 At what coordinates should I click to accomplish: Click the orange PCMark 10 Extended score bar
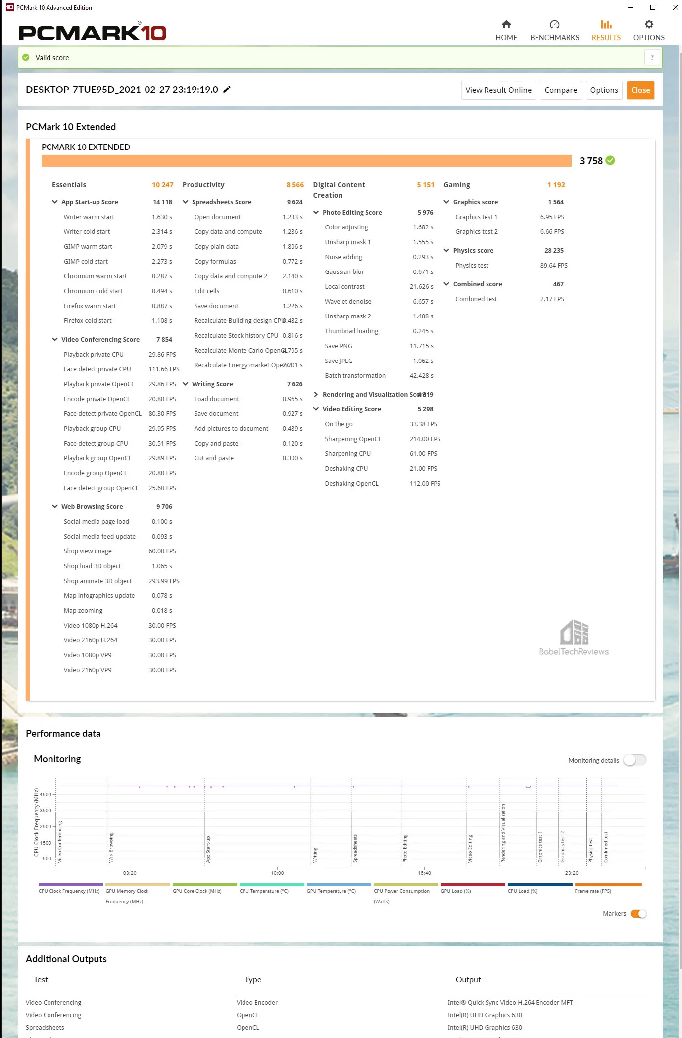tap(306, 161)
